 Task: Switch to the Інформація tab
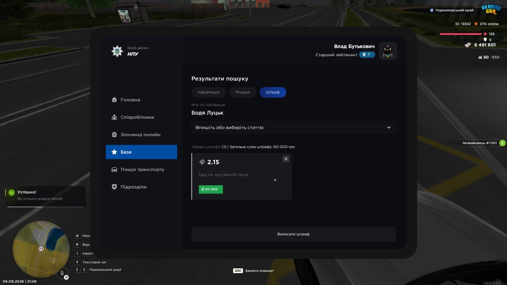[x=208, y=92]
